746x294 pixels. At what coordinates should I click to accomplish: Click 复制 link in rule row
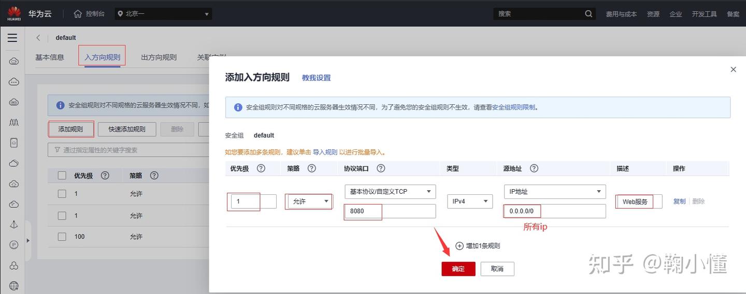679,202
